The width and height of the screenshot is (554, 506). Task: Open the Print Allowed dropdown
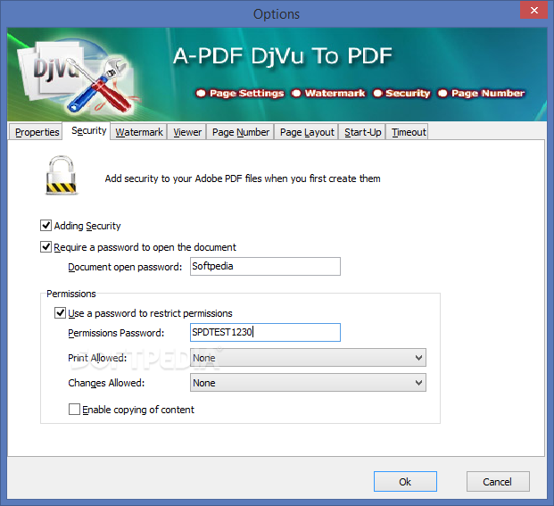tap(308, 358)
